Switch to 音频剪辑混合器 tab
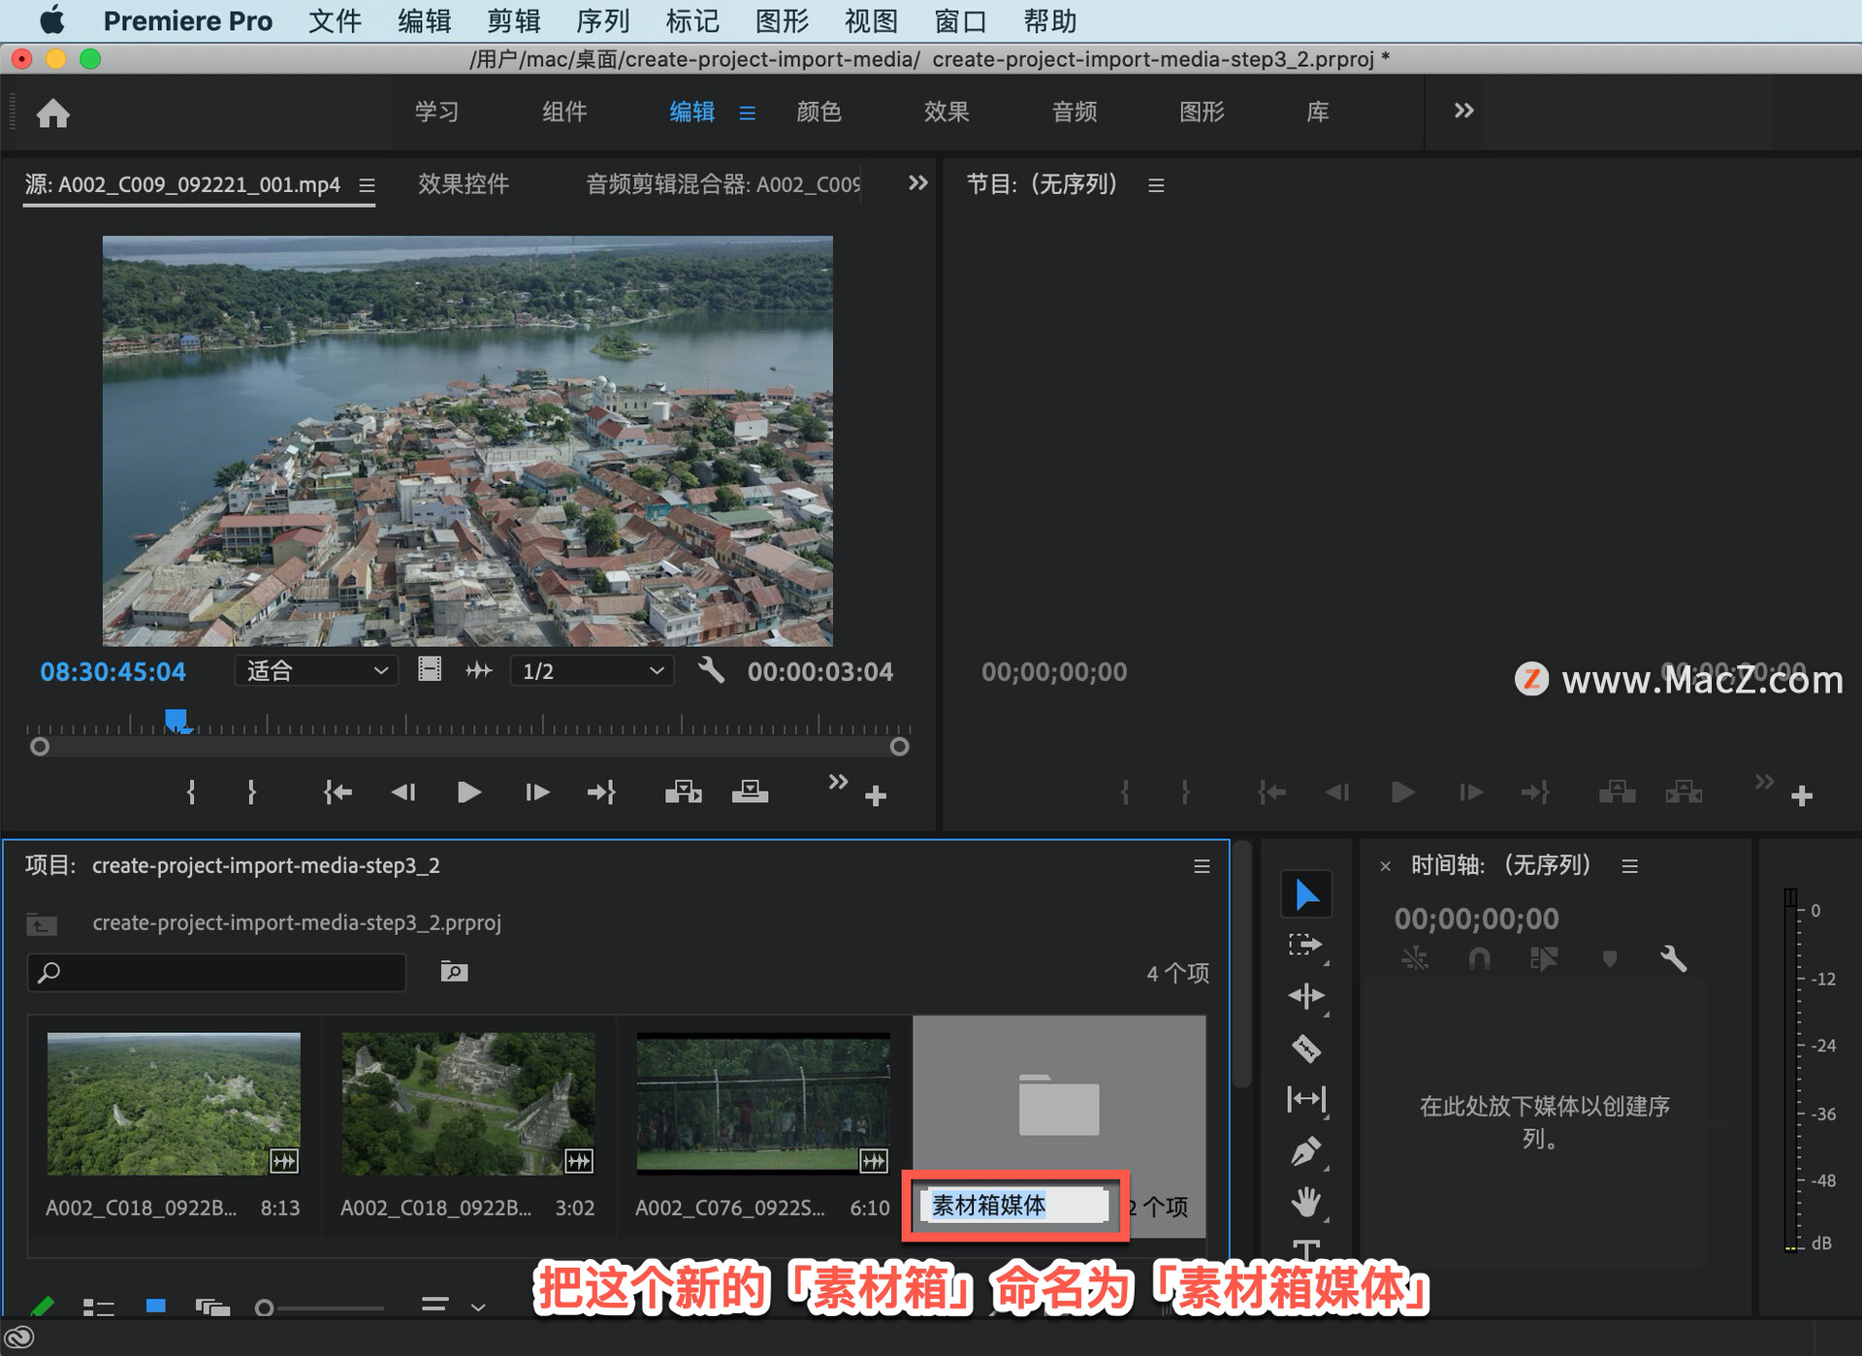The height and width of the screenshot is (1356, 1862). (x=722, y=183)
